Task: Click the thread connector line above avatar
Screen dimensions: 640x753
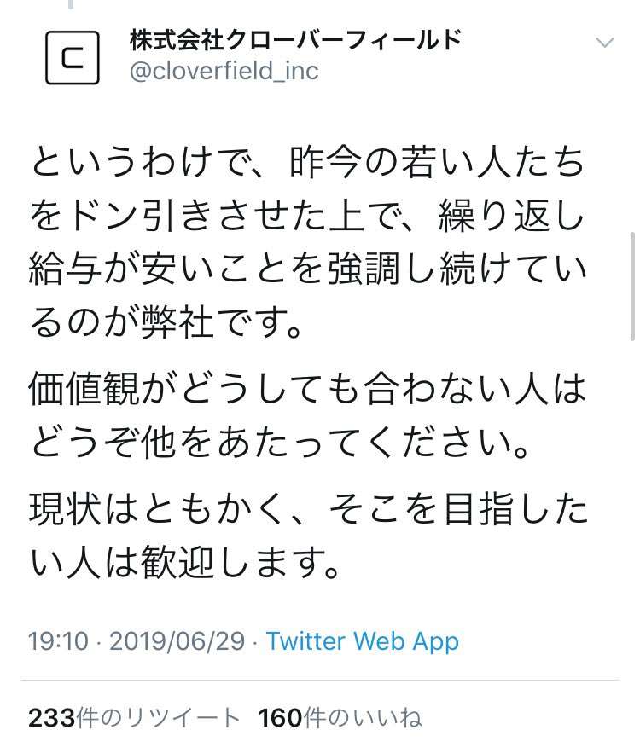Action: point(71,4)
